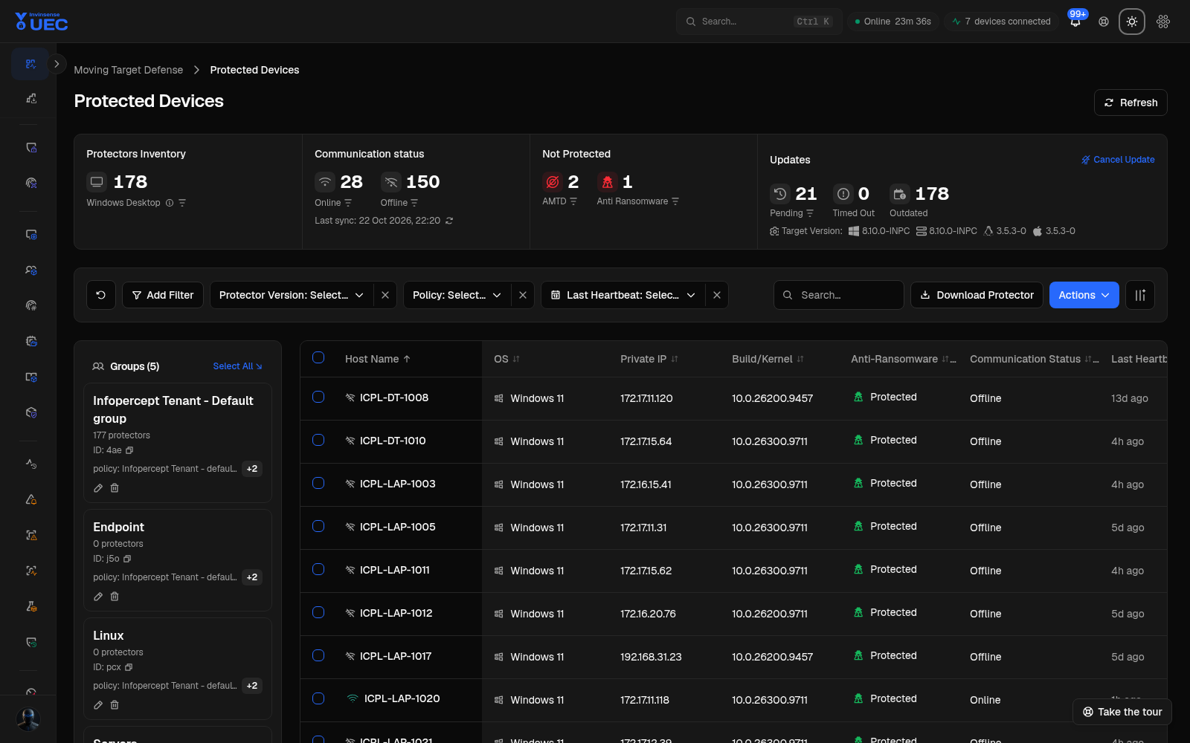Screen dimensions: 1190x743
Task: Open the column settings icon button
Action: [1140, 295]
